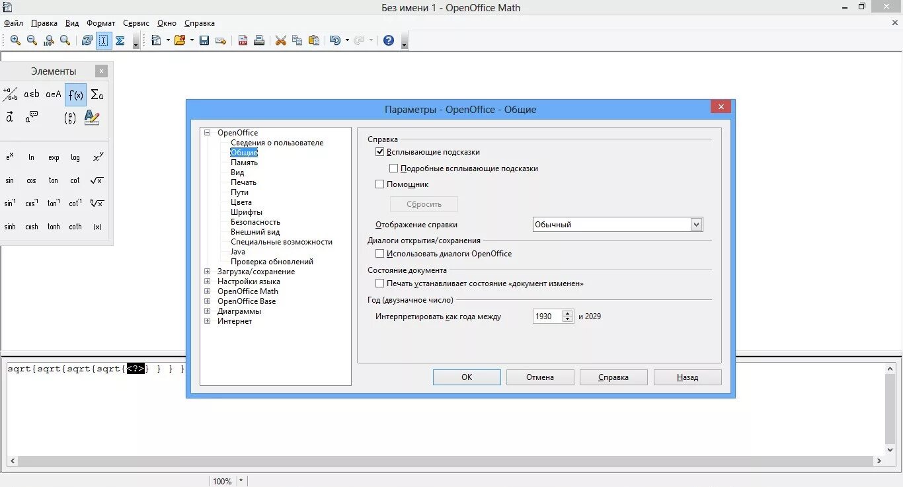Expand the OpenOffice Math tree node
903x487 pixels.
(208, 291)
